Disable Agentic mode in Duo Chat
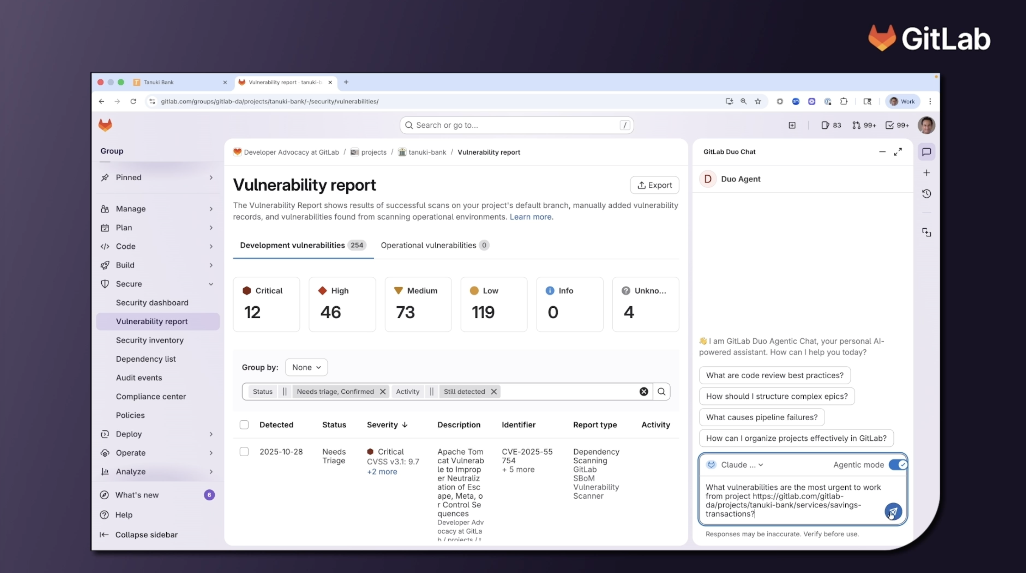Viewport: 1026px width, 573px height. [898, 464]
